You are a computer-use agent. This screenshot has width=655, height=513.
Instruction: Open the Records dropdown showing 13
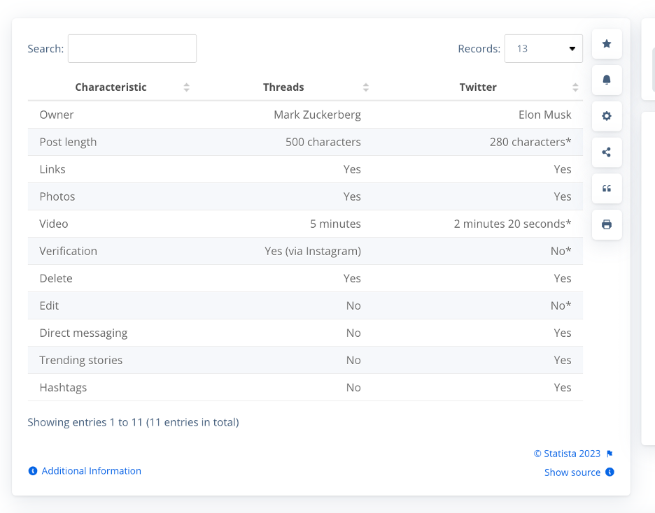click(x=544, y=48)
